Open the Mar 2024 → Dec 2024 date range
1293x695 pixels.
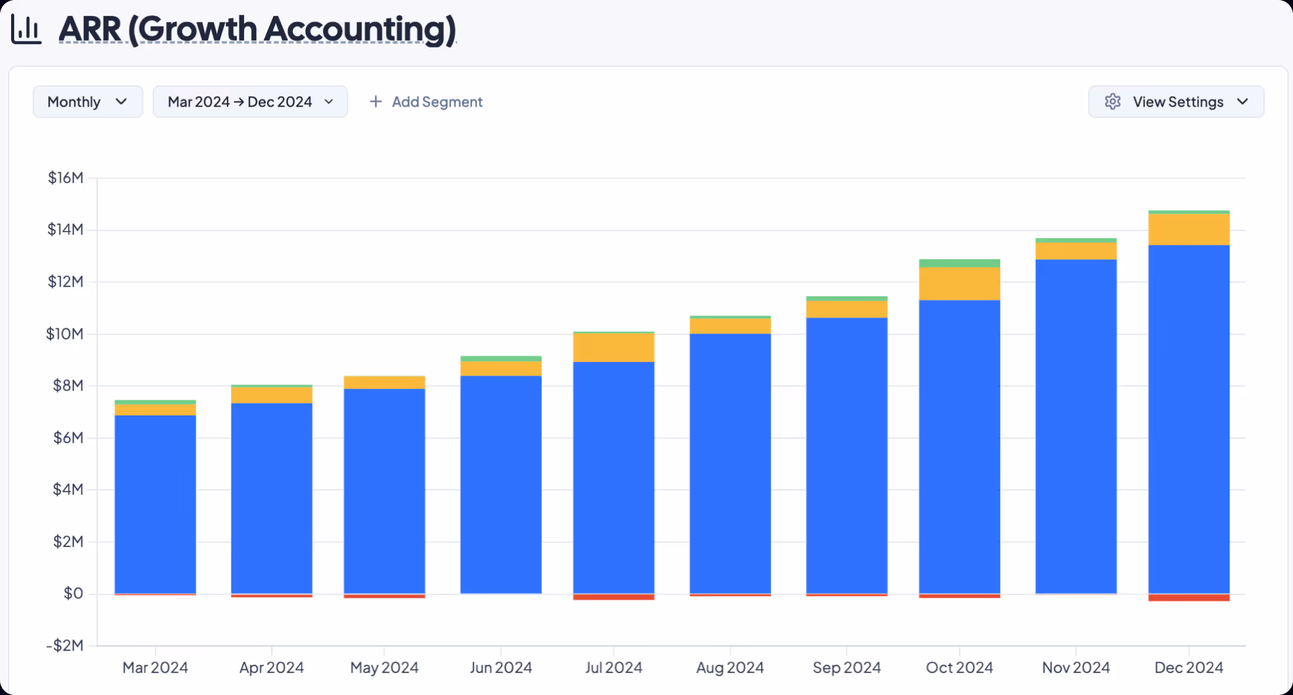coord(250,102)
